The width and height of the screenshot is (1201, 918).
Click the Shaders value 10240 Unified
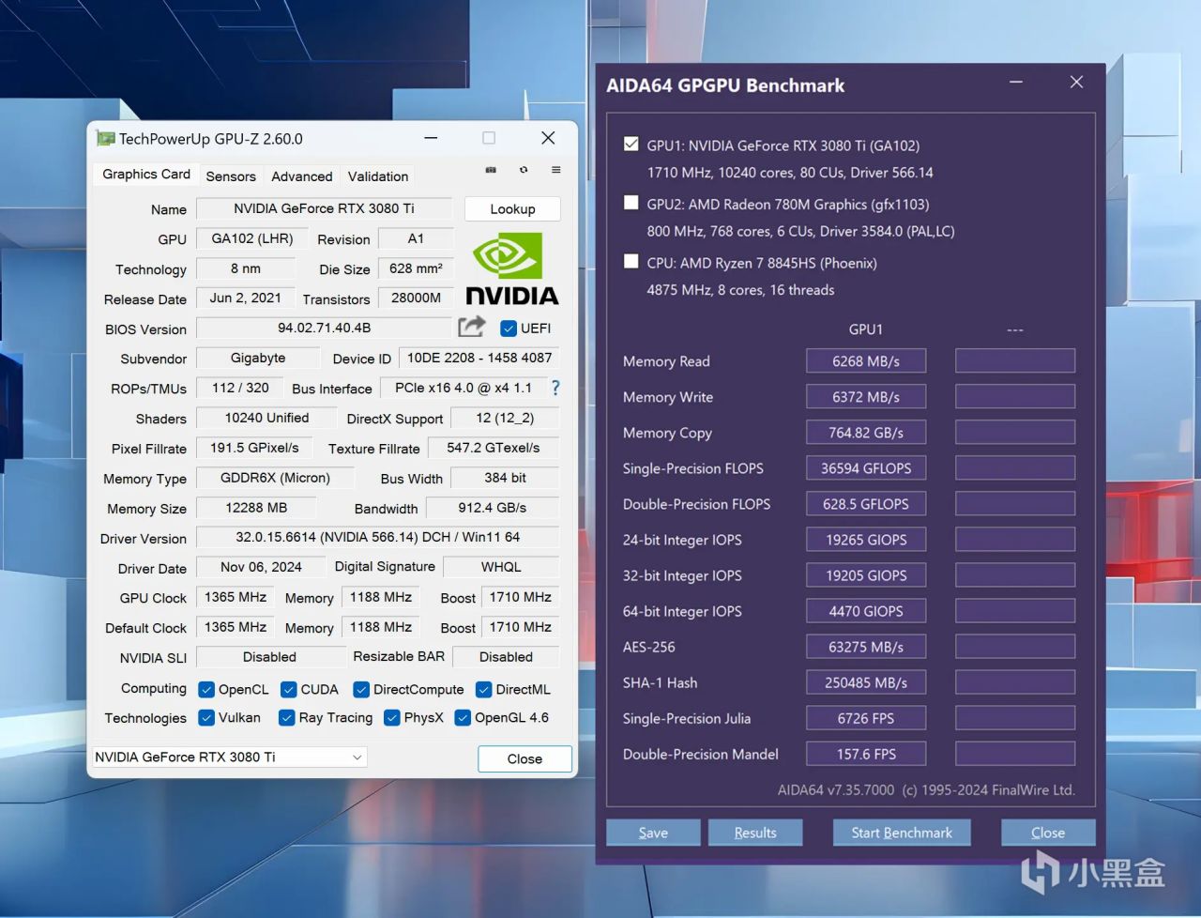[266, 418]
